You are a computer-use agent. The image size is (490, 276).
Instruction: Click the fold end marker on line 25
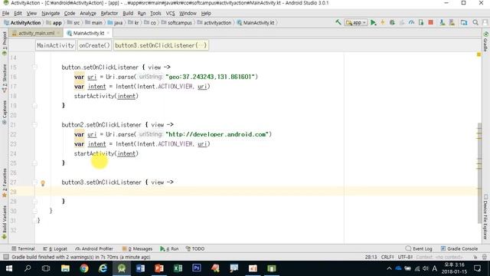click(x=34, y=163)
